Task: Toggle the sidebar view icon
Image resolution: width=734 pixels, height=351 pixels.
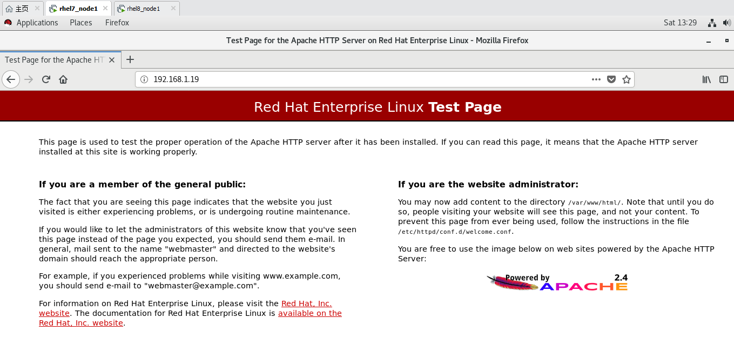Action: 724,79
